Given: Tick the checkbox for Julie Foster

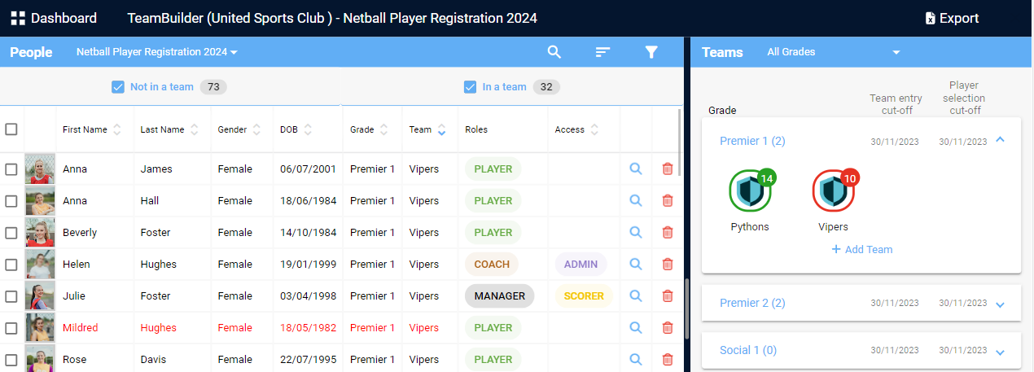Looking at the screenshot, I should tap(11, 296).
